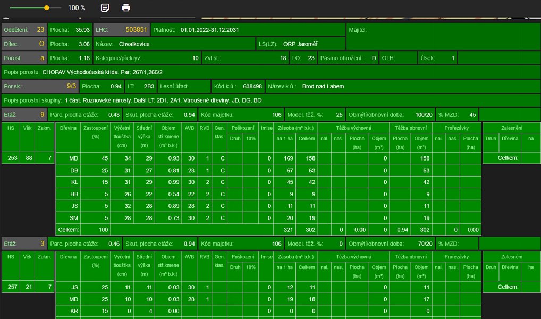Select the KR species row in Etáž 3

[x=268, y=310]
